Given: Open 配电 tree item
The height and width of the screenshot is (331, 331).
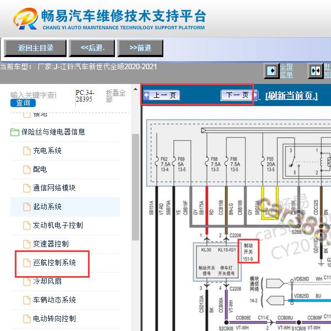Looking at the screenshot, I should coord(40,169).
